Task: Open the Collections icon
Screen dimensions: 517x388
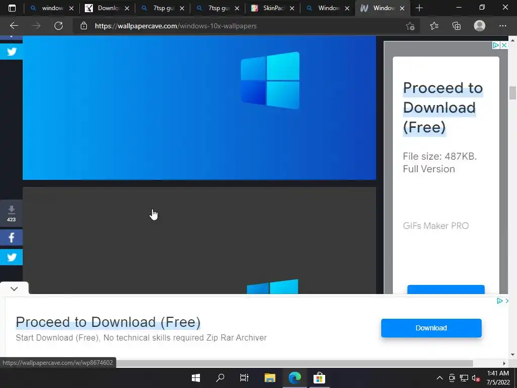Action: pos(456,26)
